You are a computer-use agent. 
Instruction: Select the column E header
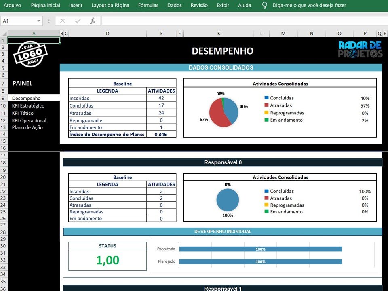point(161,33)
